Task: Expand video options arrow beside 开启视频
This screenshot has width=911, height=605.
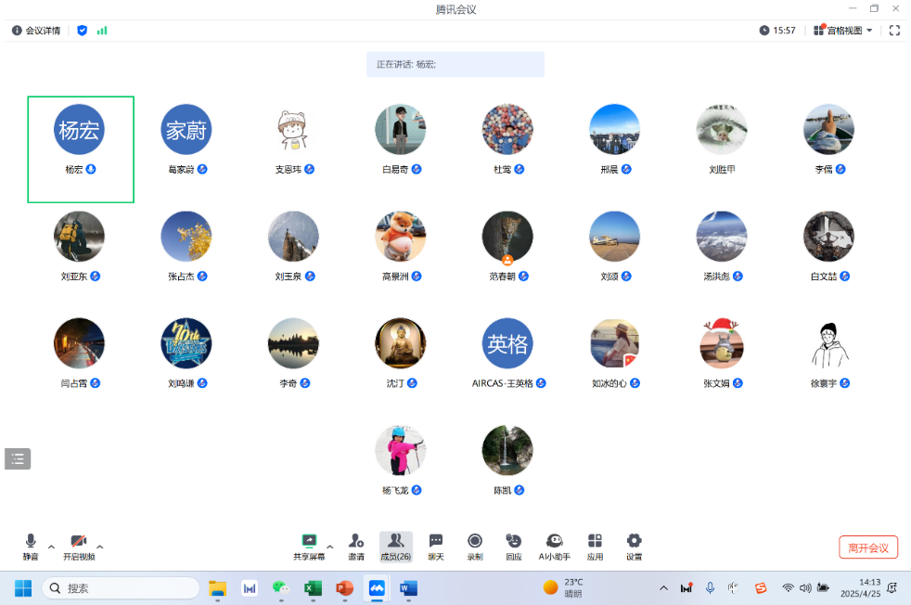Action: [100, 546]
